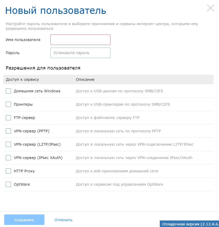
Task: Click the Сохранить button
Action: [x=24, y=220]
